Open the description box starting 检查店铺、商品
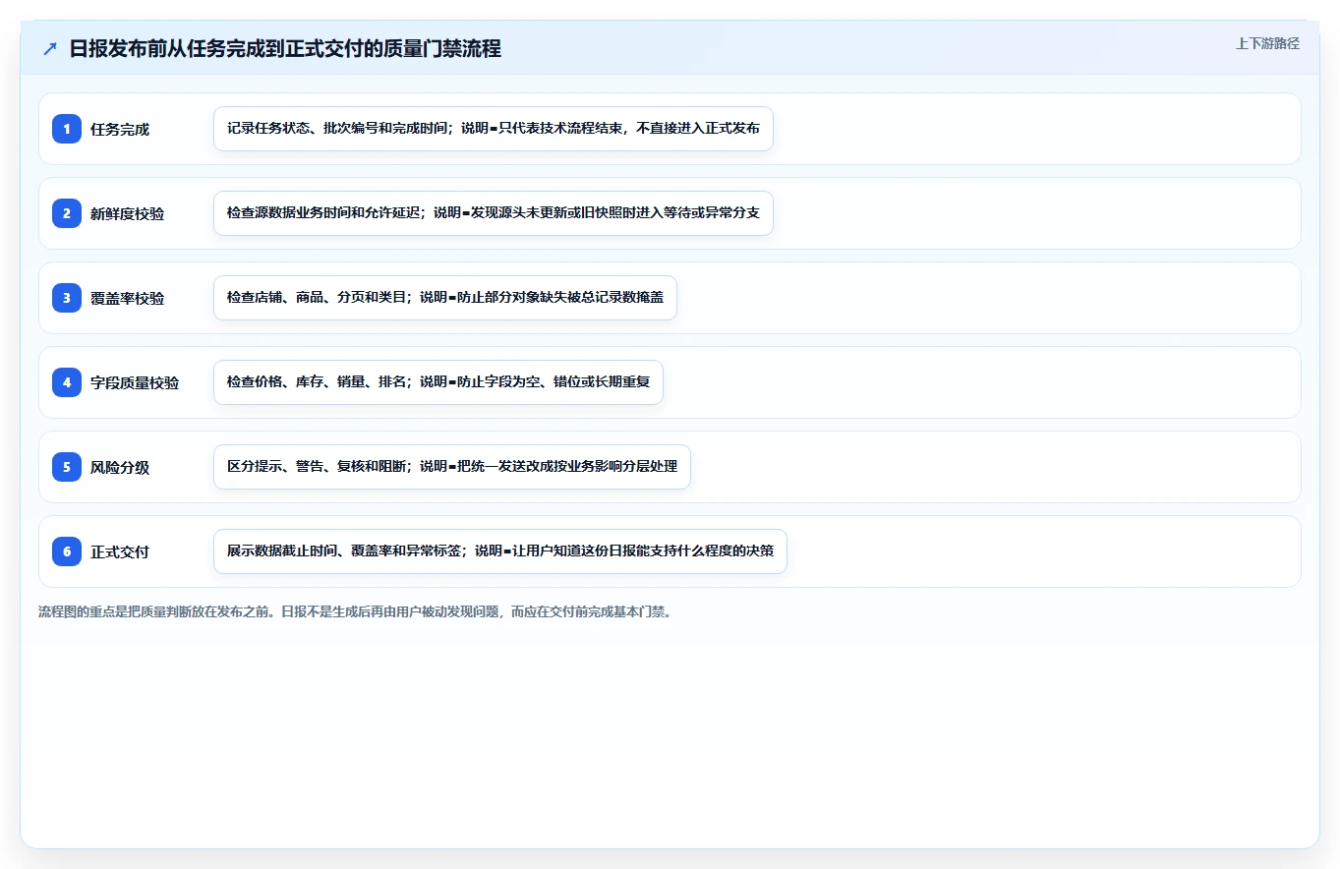 pos(445,298)
